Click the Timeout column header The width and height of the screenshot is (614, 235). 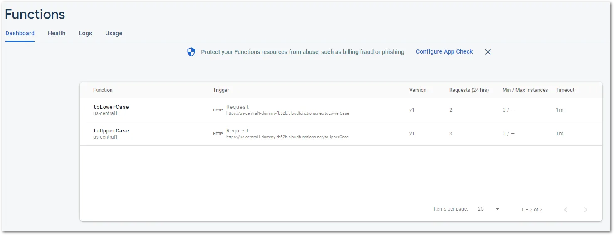565,90
